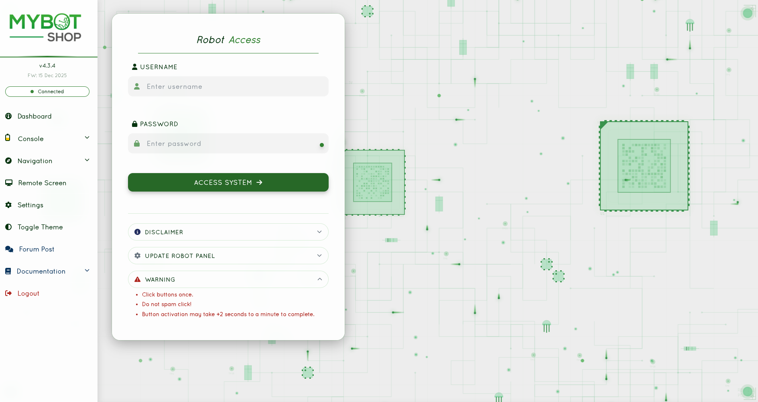758x402 pixels.
Task: Toggle the light/dark theme
Action: [x=40, y=227]
